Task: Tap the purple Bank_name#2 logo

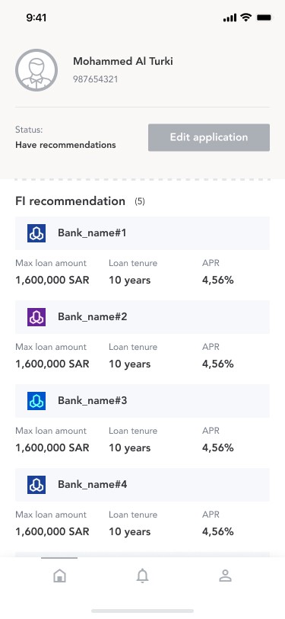Action: 36,317
